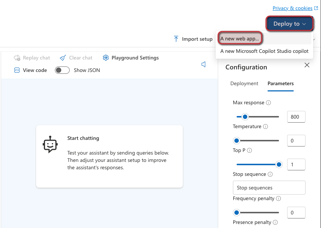Click the speaker read-aloud icon
Image resolution: width=321 pixels, height=228 pixels.
click(x=203, y=64)
